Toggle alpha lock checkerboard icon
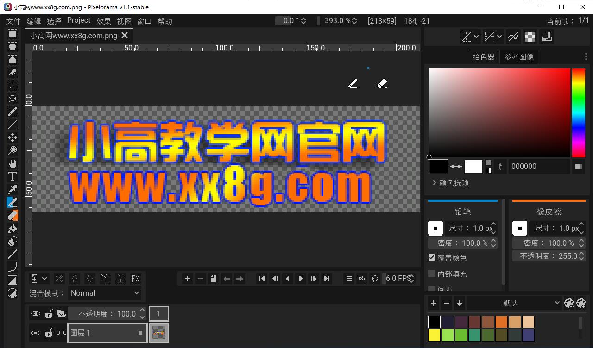Viewport: 593px width, 348px height. click(530, 37)
